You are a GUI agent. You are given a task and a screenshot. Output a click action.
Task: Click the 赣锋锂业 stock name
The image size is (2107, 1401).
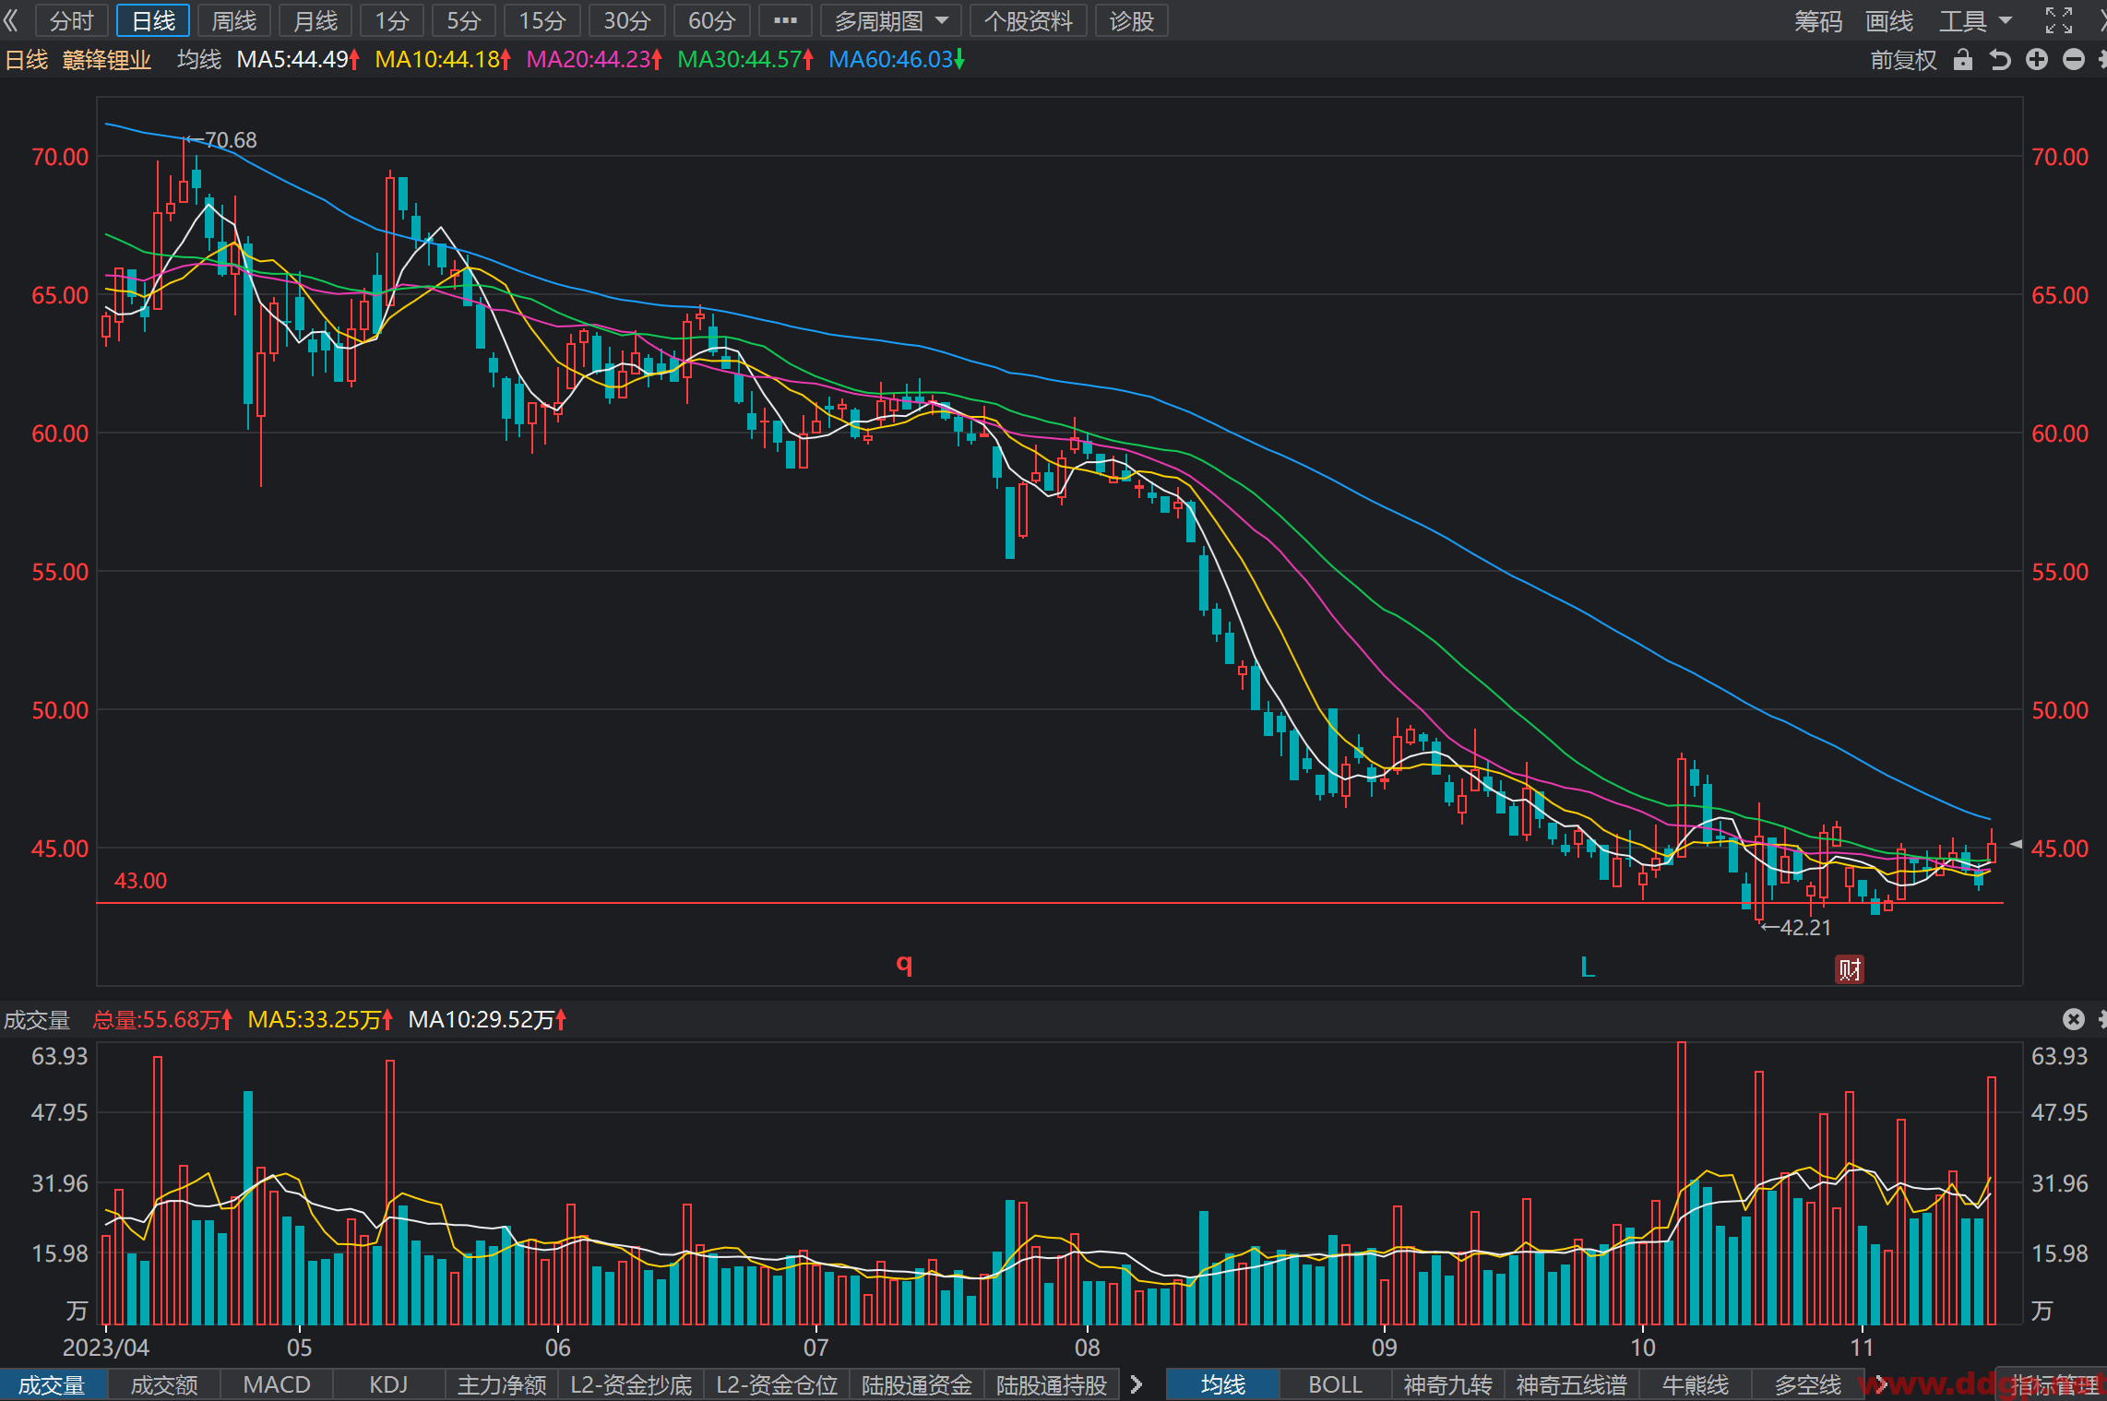click(107, 60)
